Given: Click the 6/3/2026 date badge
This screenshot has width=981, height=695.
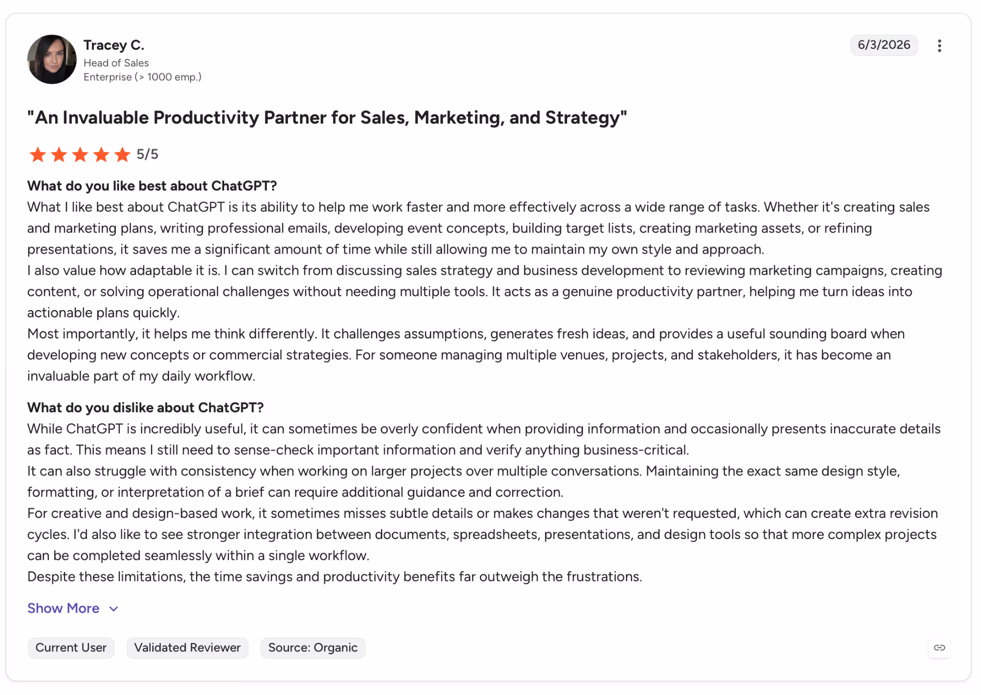Looking at the screenshot, I should click(x=884, y=45).
